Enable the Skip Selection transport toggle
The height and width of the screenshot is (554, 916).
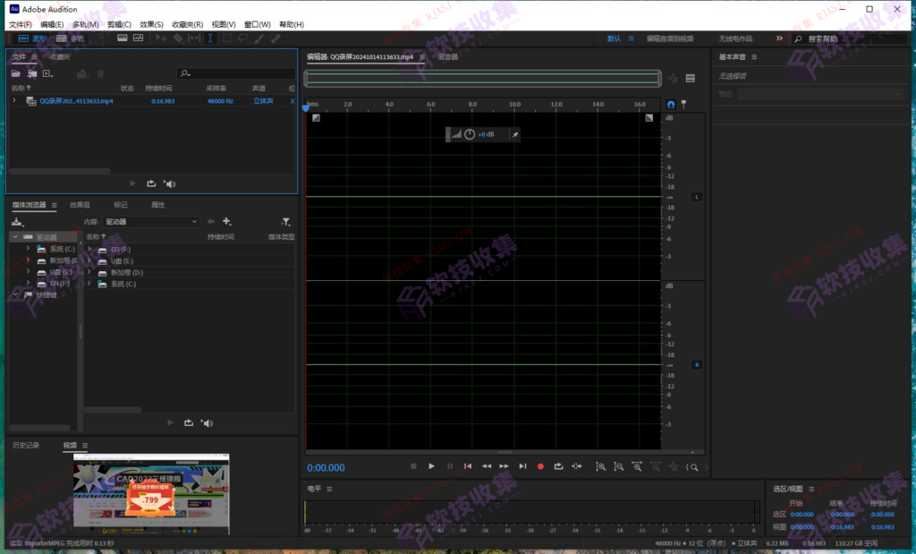coord(577,466)
